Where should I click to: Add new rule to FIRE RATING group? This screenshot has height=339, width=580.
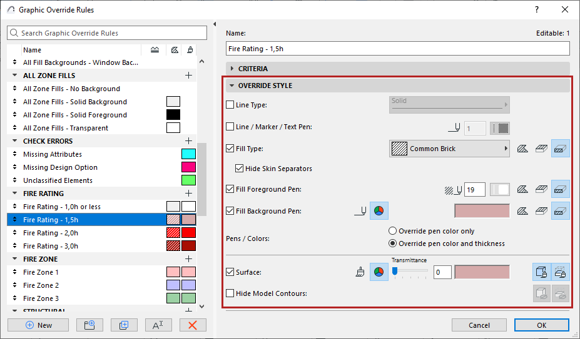[x=189, y=193]
